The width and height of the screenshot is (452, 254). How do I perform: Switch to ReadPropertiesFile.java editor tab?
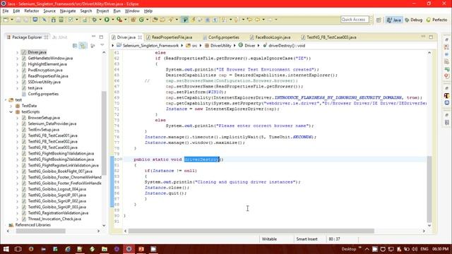(169, 37)
